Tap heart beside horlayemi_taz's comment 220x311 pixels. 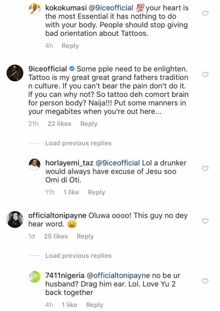[205, 168]
